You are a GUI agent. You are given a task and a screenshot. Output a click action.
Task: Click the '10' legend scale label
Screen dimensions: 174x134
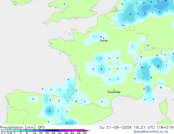coord(34,133)
